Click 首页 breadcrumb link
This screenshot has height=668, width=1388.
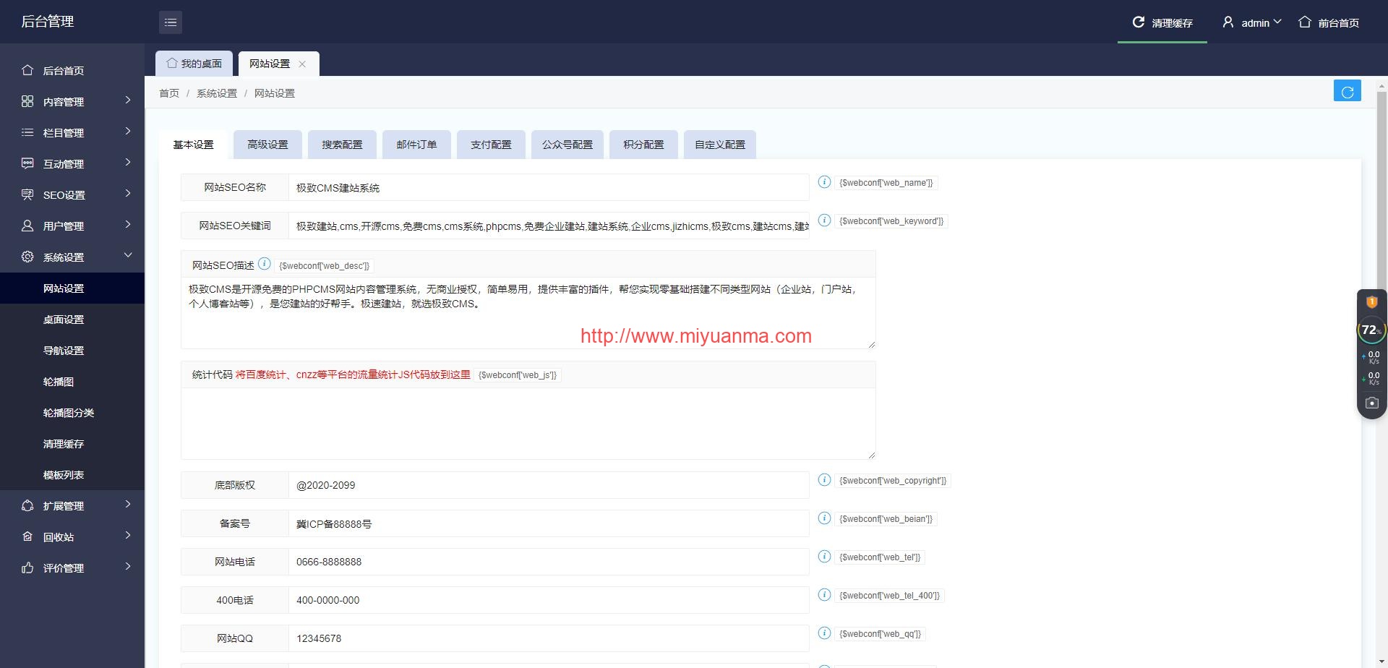[x=169, y=93]
